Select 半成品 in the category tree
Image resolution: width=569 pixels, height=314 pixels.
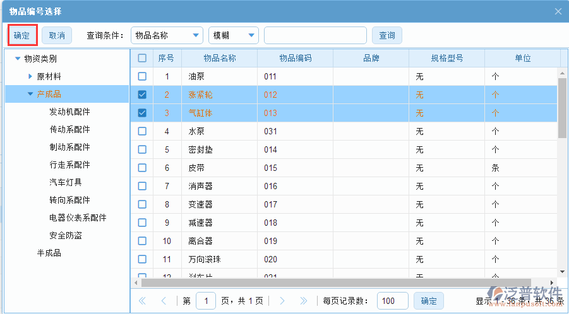click(49, 253)
